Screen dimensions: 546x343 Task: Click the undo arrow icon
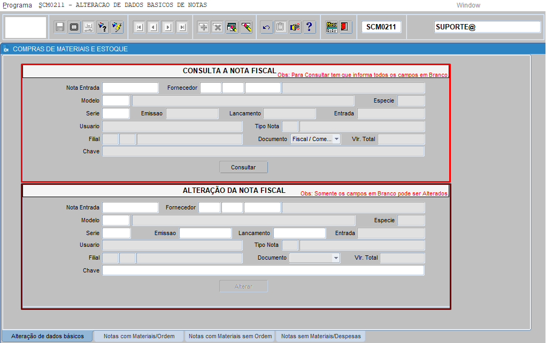click(266, 27)
